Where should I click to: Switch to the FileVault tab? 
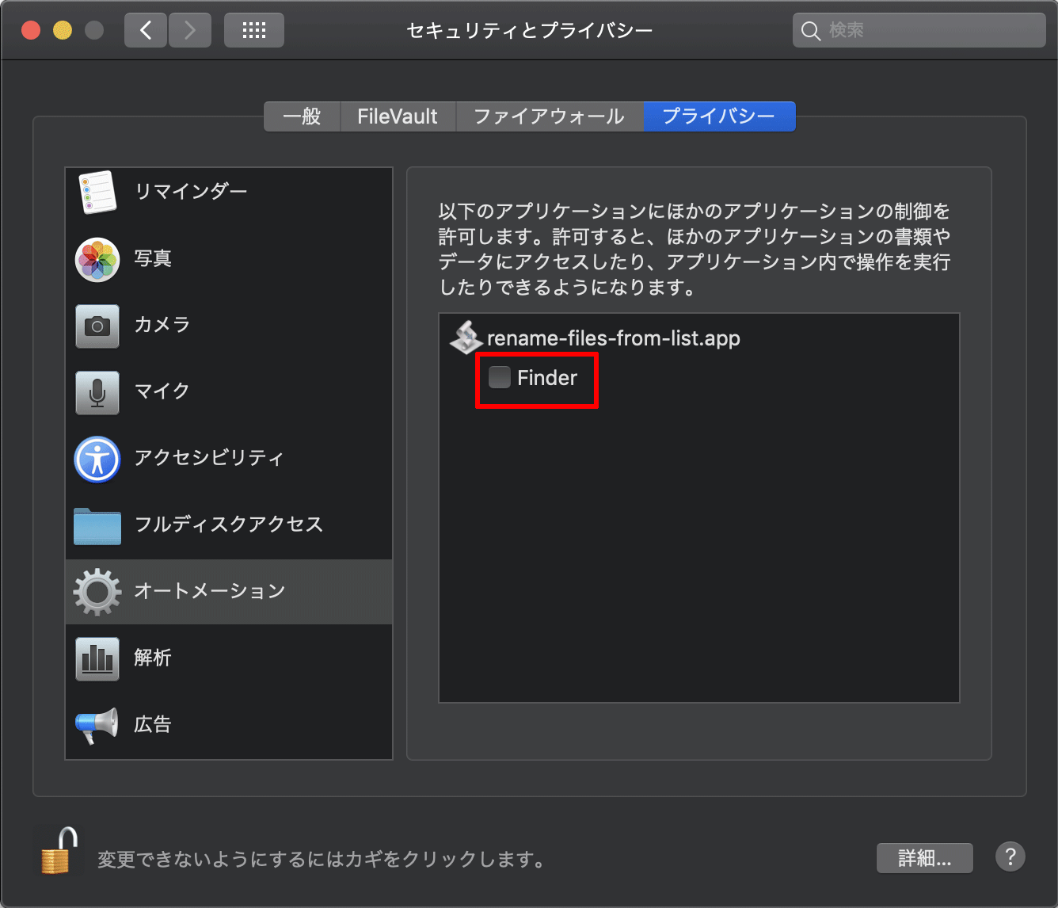coord(398,116)
